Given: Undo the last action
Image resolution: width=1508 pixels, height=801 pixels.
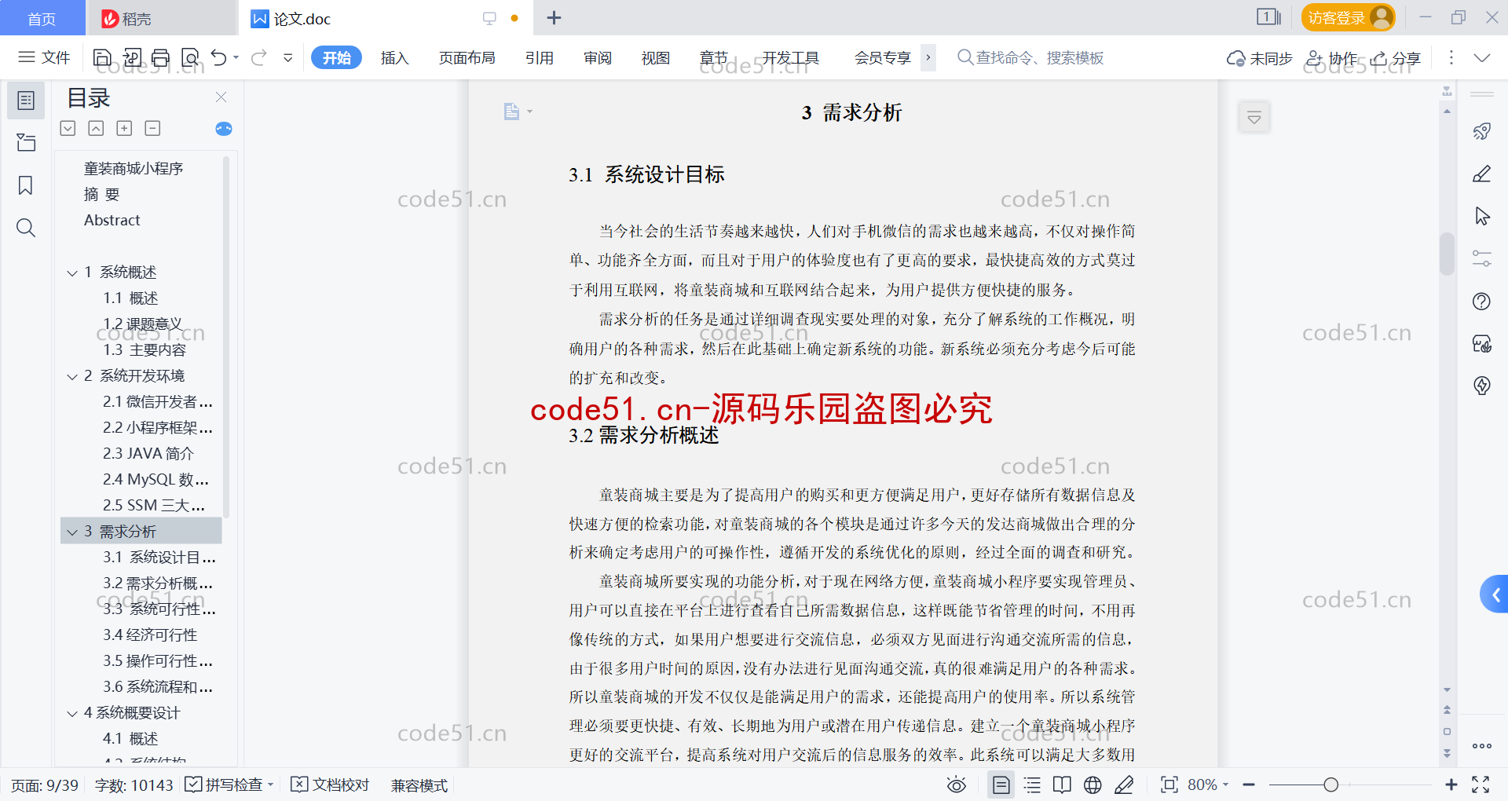Looking at the screenshot, I should click(x=219, y=57).
